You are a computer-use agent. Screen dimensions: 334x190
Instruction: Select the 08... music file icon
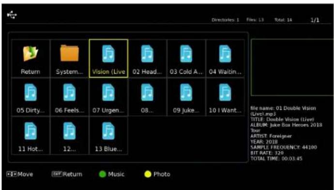[147, 92]
